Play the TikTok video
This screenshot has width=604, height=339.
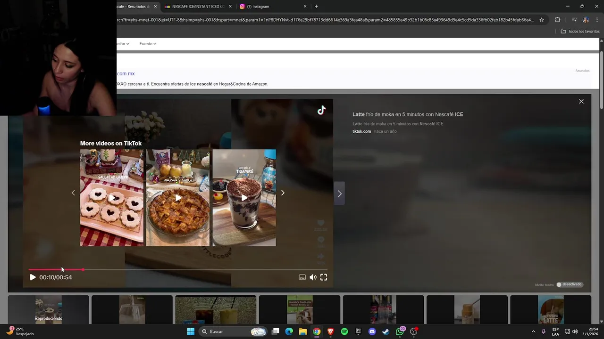(33, 277)
